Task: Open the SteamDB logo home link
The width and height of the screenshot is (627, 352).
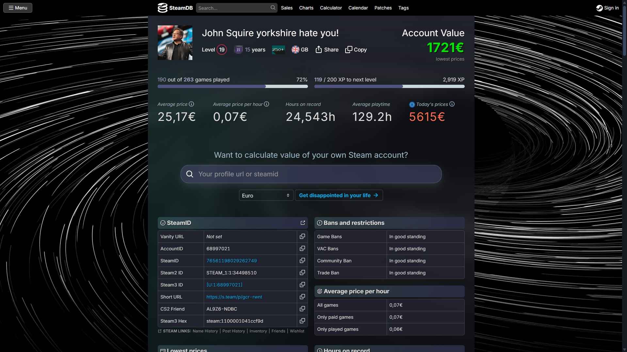Action: tap(175, 8)
